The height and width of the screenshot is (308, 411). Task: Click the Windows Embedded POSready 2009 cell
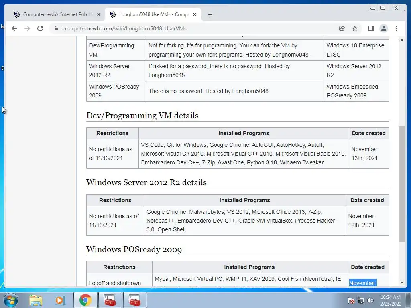356,91
